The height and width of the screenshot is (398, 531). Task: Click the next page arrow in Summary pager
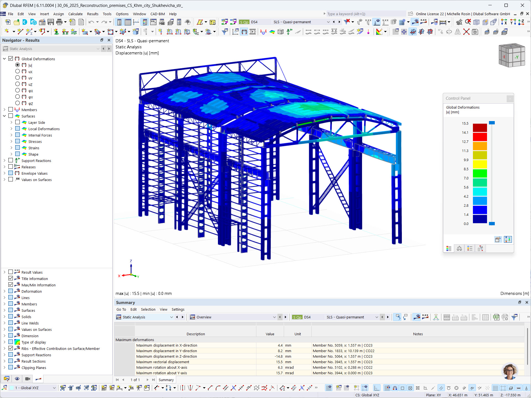pyautogui.click(x=148, y=380)
